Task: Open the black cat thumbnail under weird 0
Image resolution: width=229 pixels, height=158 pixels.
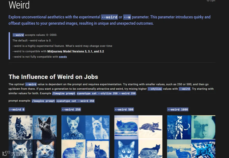Action: 45,127
